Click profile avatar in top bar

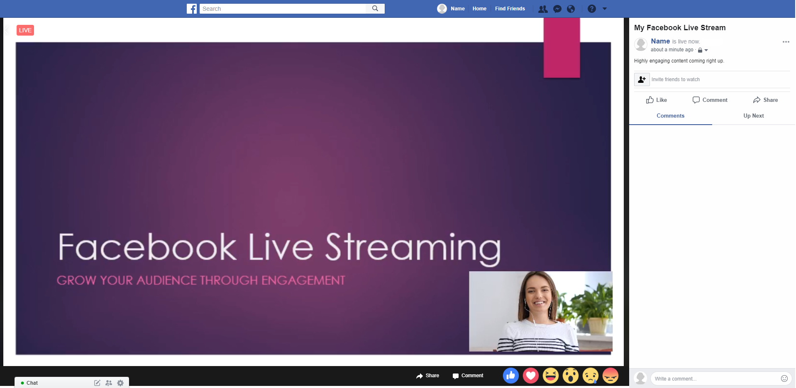click(442, 9)
